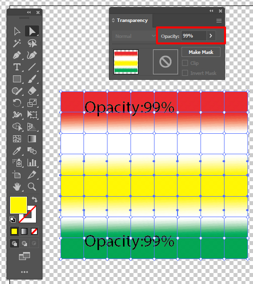The width and height of the screenshot is (253, 284).
Task: Switch to Draw Behind mode
Action: (x=24, y=243)
